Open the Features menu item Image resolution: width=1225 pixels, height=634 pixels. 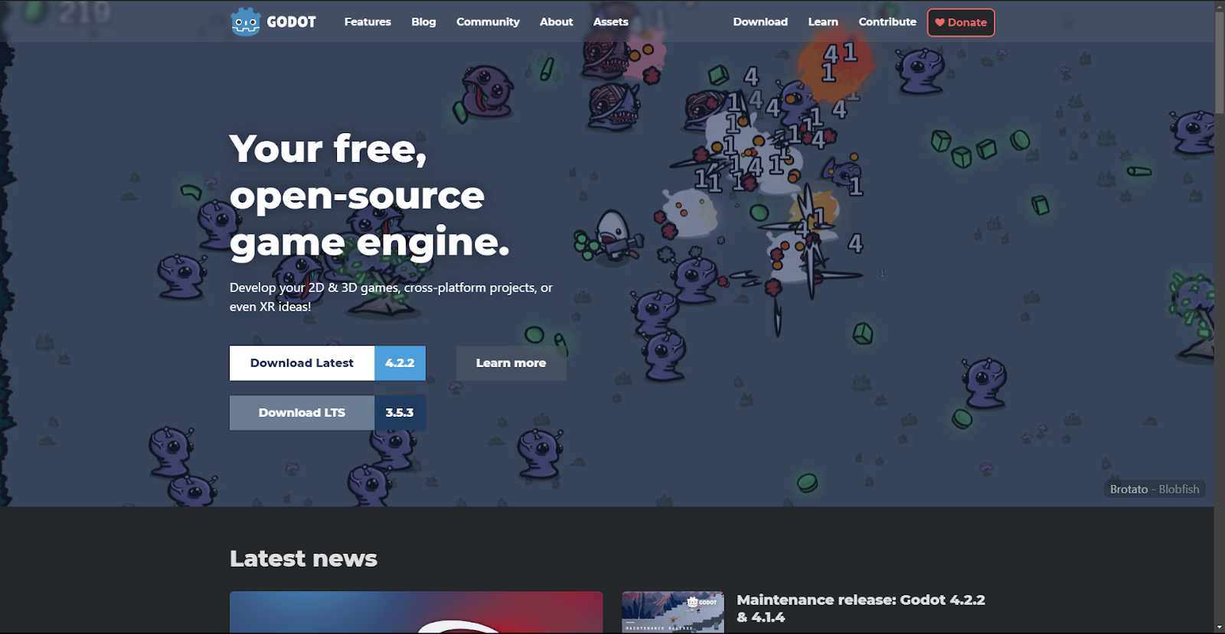pos(367,22)
